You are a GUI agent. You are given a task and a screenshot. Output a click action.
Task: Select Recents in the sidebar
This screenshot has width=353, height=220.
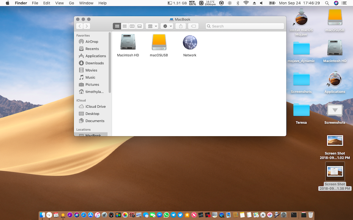point(92,49)
